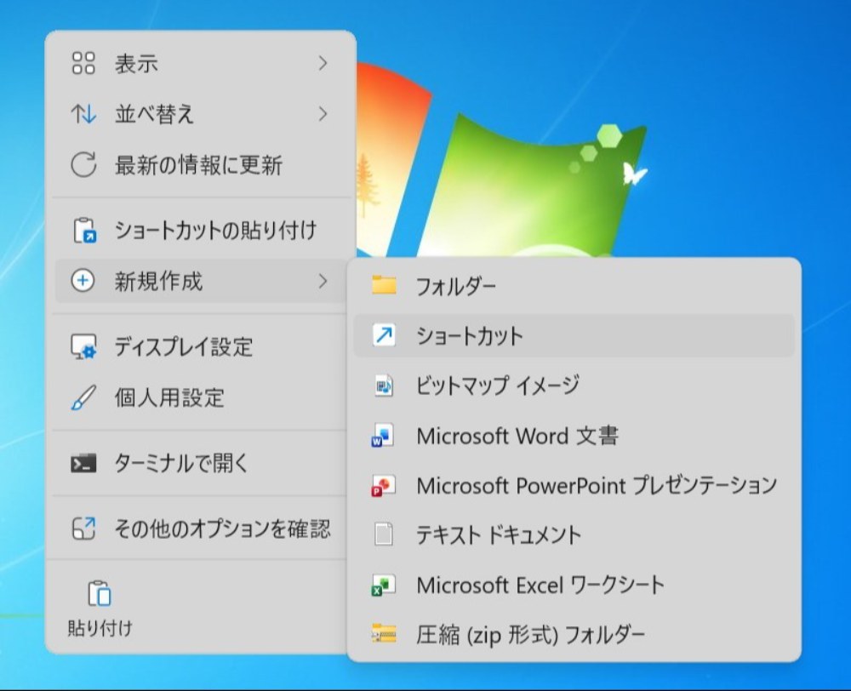Choose ショートカットの貼り付け
The width and height of the screenshot is (851, 691).
pos(200,230)
